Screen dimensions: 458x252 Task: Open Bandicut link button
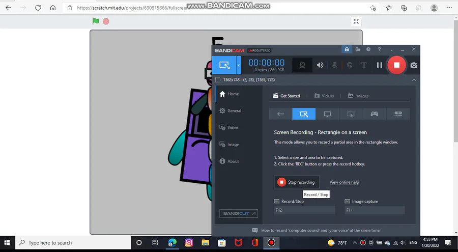[x=238, y=213]
